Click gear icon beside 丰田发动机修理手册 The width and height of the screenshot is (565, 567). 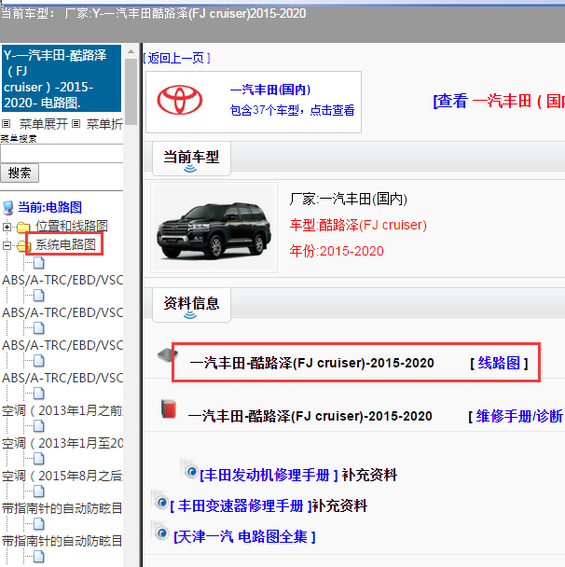(189, 469)
